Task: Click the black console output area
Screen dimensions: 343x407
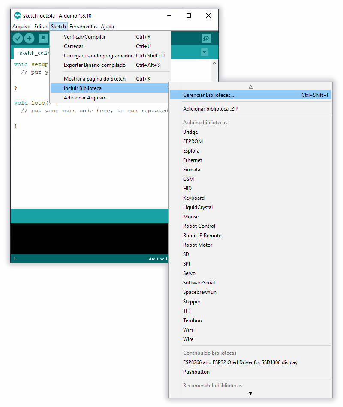Action: coord(89,238)
